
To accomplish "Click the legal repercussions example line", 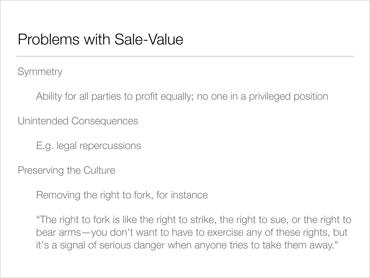I will (x=89, y=146).
